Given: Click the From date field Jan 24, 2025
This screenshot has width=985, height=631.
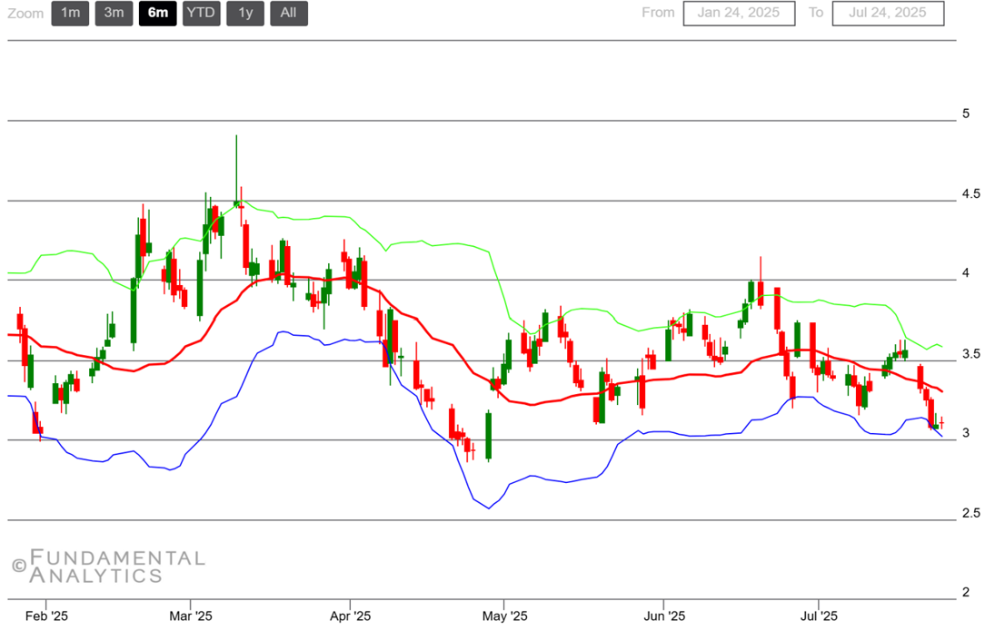Looking at the screenshot, I should 739,13.
